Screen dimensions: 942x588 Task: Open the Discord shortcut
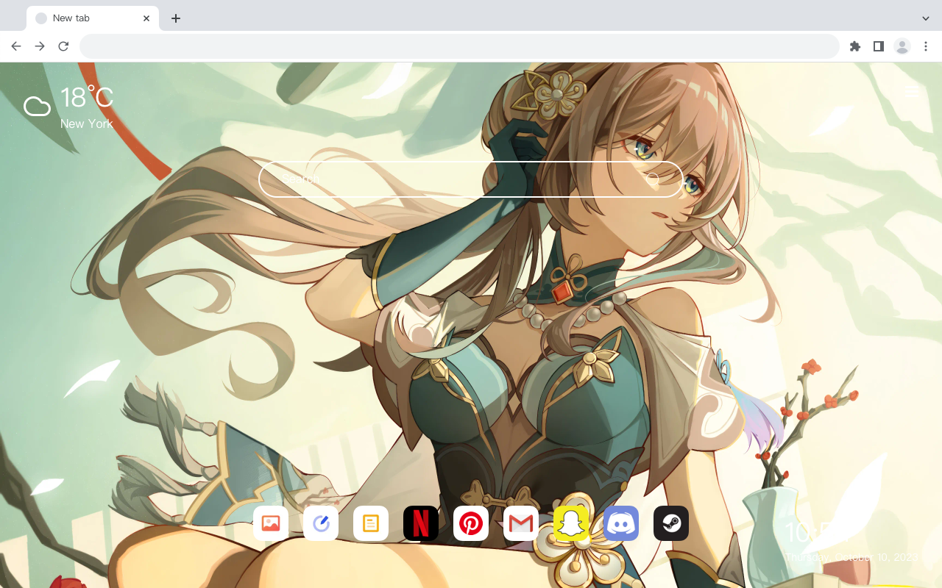[621, 523]
